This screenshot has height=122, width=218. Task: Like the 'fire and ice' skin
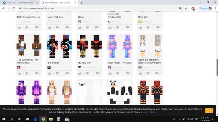pyautogui.click(x=49, y=73)
